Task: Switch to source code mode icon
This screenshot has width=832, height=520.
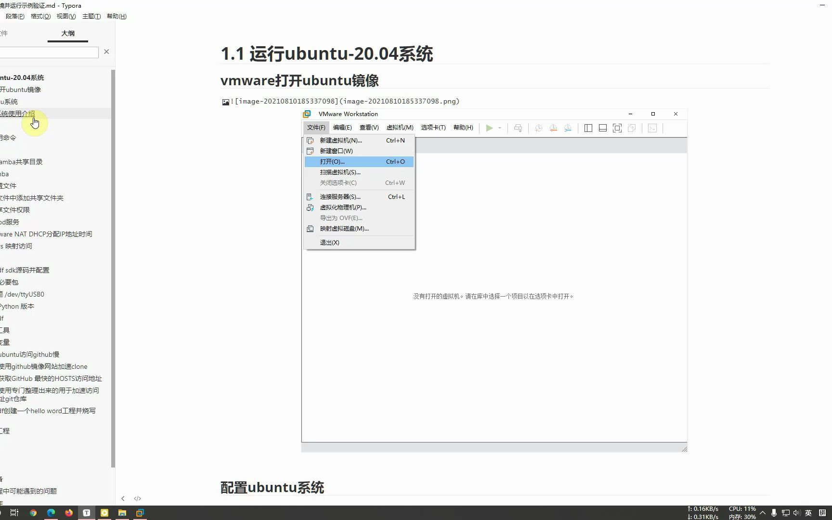Action: pos(137,498)
